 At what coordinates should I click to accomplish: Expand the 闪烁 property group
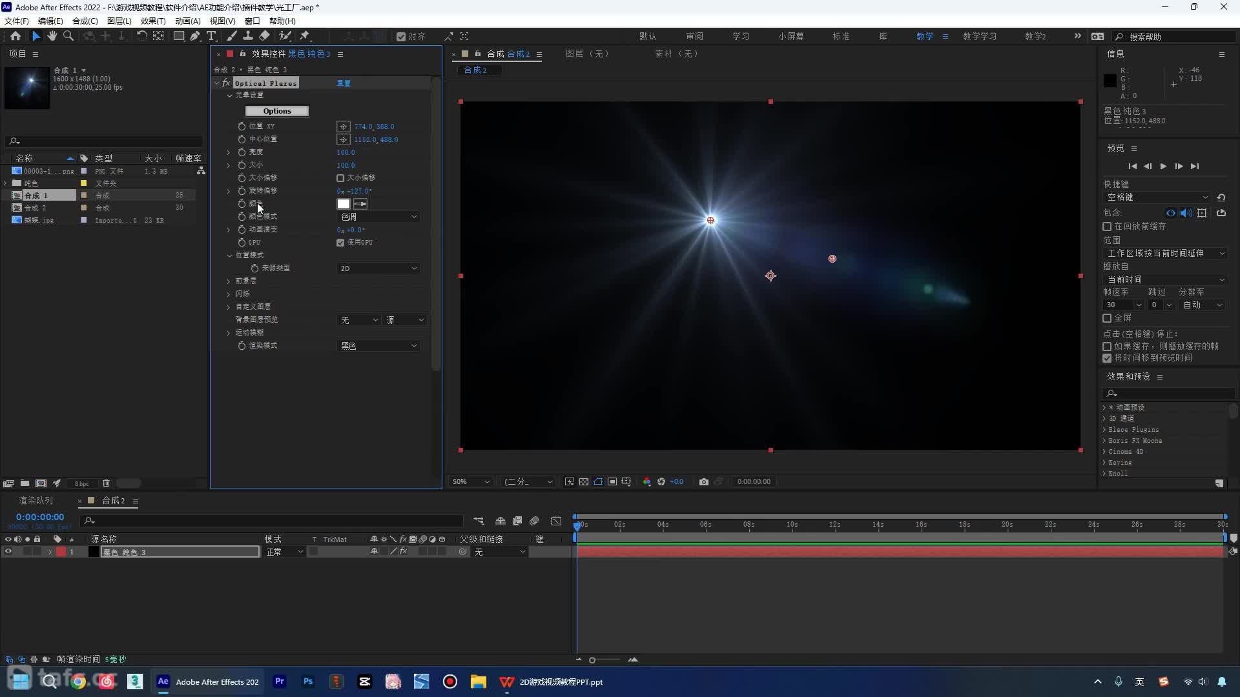click(229, 294)
